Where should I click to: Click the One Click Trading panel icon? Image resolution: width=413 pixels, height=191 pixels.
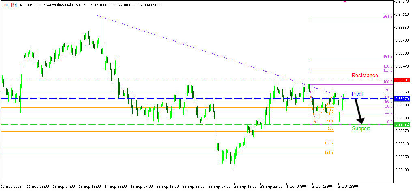6,5
